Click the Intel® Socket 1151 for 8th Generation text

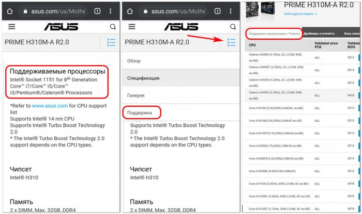54,79
